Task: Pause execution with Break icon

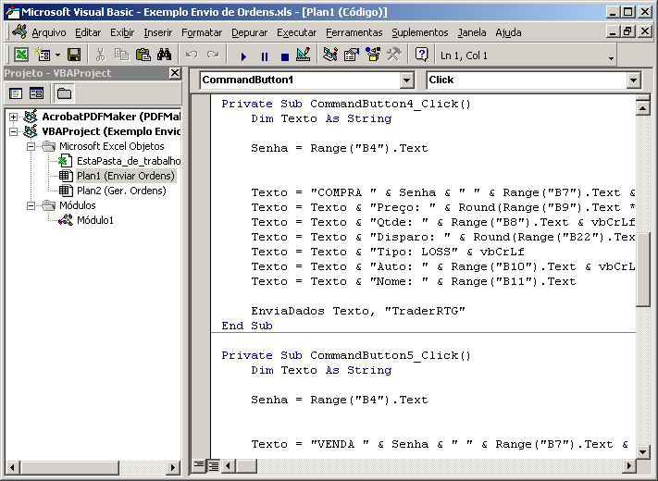Action: tap(265, 56)
